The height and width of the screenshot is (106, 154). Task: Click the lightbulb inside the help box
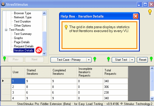66,27
